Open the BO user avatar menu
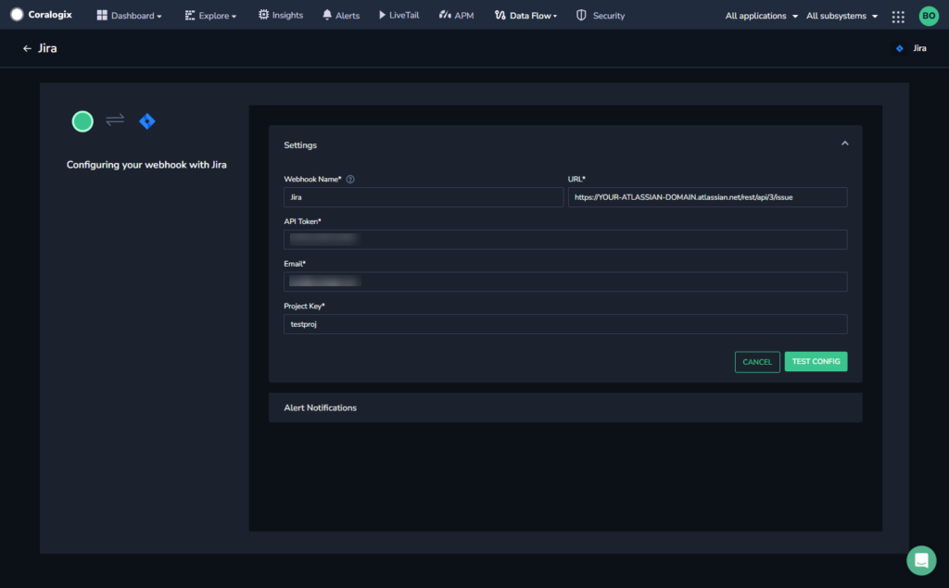949x588 pixels. coord(929,16)
